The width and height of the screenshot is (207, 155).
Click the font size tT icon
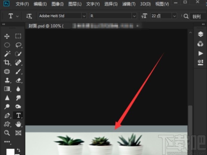click(x=144, y=16)
